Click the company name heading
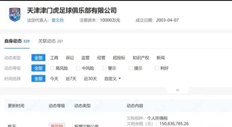 pos(72,11)
